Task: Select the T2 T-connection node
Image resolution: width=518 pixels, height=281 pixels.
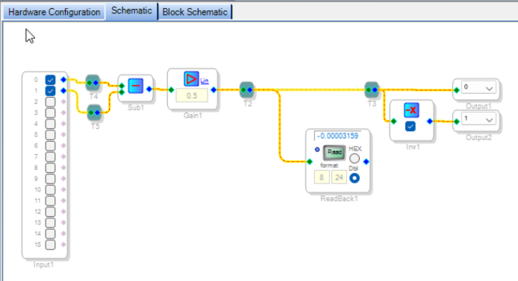Action: (246, 89)
